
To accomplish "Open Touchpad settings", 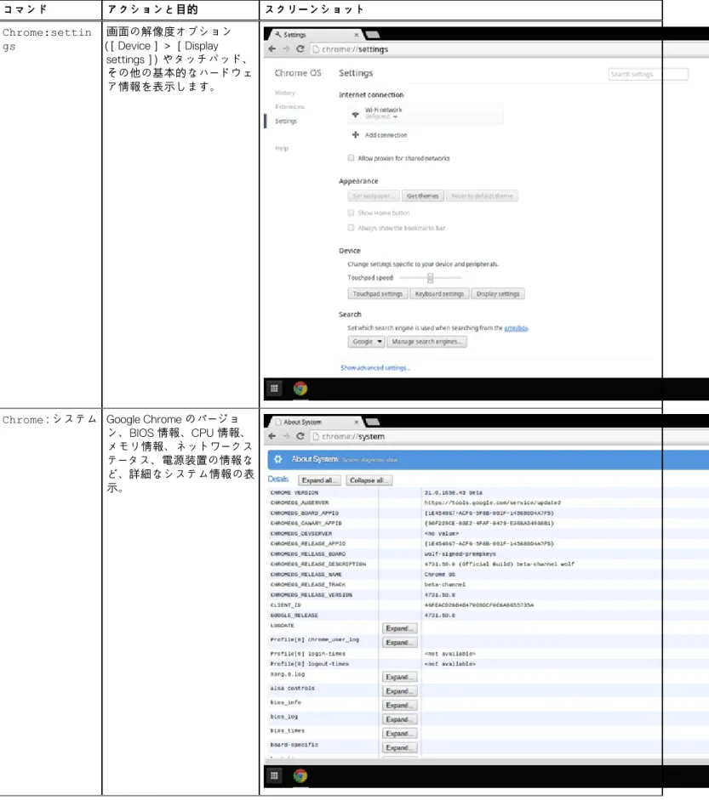I will (378, 294).
